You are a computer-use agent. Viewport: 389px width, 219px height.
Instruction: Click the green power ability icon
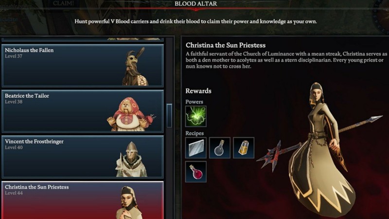(x=196, y=116)
